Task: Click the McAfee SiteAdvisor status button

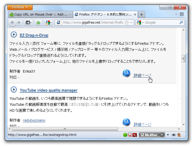Action: pos(152,135)
